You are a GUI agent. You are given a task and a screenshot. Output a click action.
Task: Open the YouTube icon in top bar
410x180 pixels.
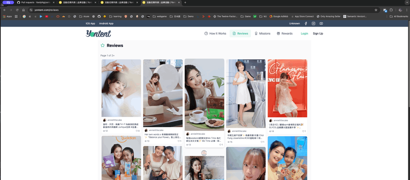[x=321, y=23]
